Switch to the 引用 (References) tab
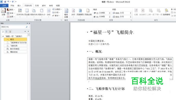The height and width of the screenshot is (100, 176). coord(37,6)
